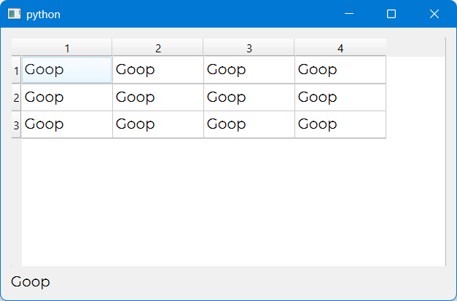
Task: Click the python window icon in title bar
Action: pos(14,14)
